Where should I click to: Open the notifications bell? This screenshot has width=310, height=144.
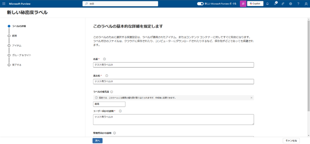(267, 4)
